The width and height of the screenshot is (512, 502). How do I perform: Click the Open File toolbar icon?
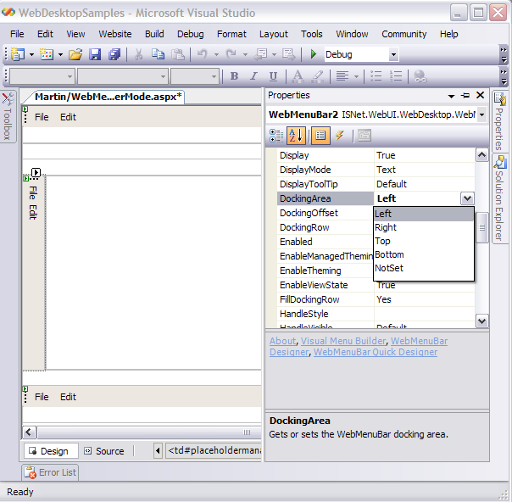75,54
